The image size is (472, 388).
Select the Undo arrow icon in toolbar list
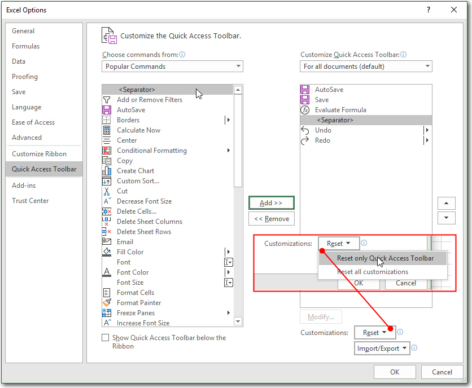click(305, 130)
